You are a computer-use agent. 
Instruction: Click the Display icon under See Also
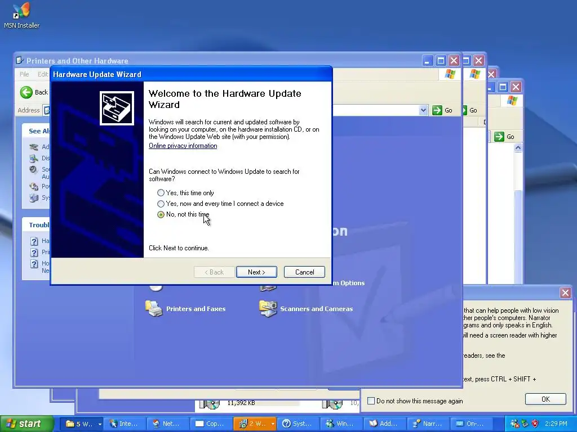(x=34, y=158)
